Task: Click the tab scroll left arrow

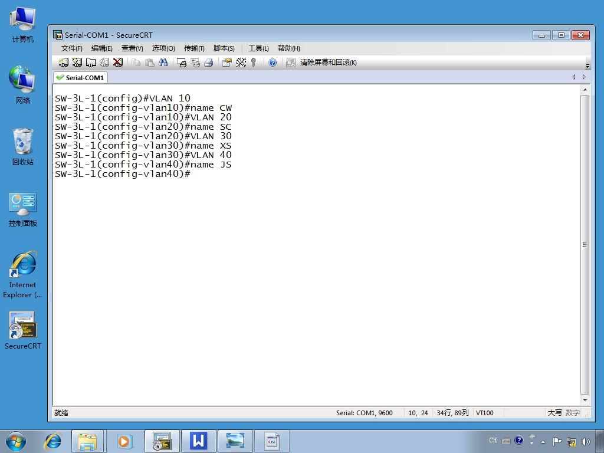Action: 573,77
